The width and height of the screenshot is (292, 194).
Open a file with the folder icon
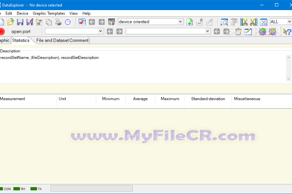pos(11,22)
